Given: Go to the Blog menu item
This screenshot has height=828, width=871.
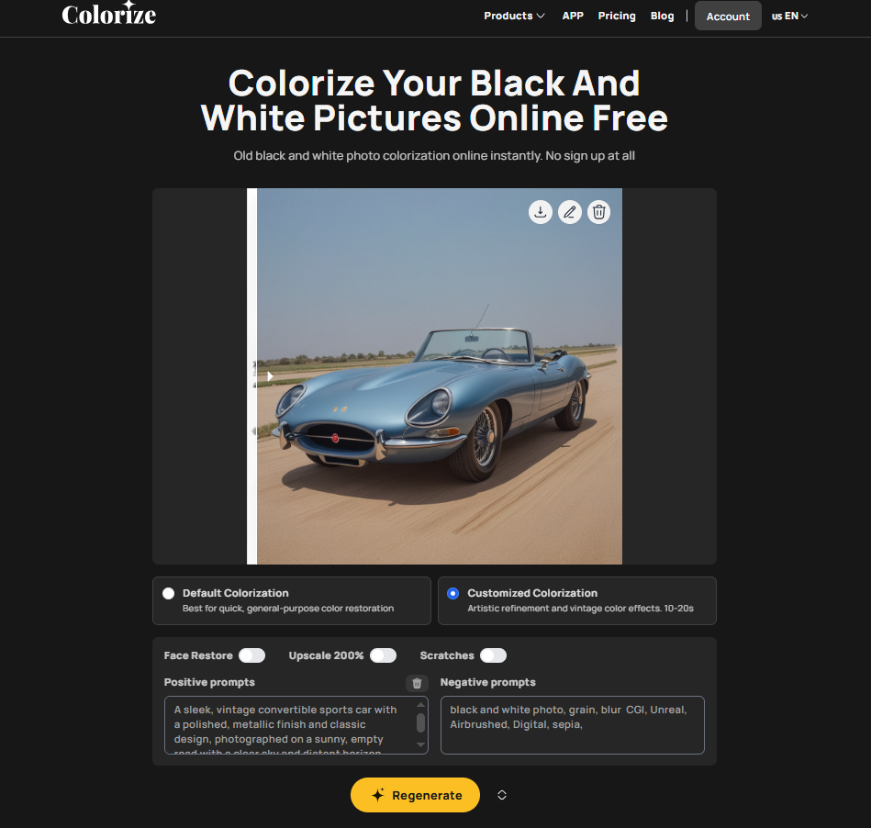Looking at the screenshot, I should (x=662, y=16).
